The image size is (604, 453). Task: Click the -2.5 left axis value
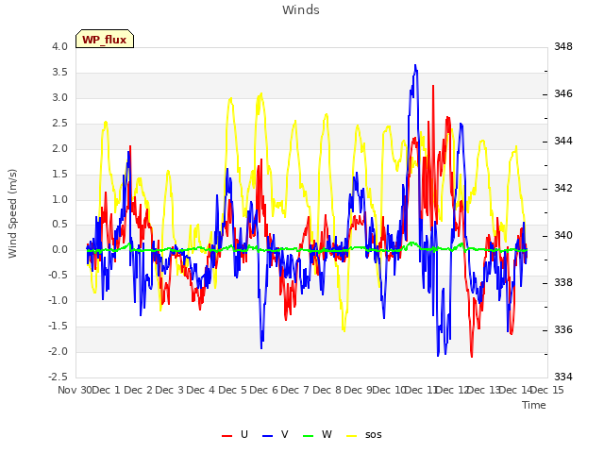pyautogui.click(x=58, y=377)
